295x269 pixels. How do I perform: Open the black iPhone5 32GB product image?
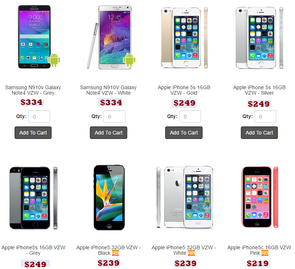109,197
